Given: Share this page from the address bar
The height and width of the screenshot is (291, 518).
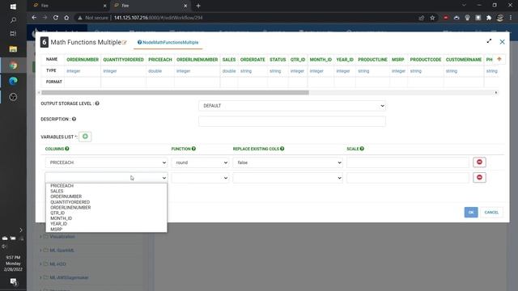Looking at the screenshot, I should point(422,18).
